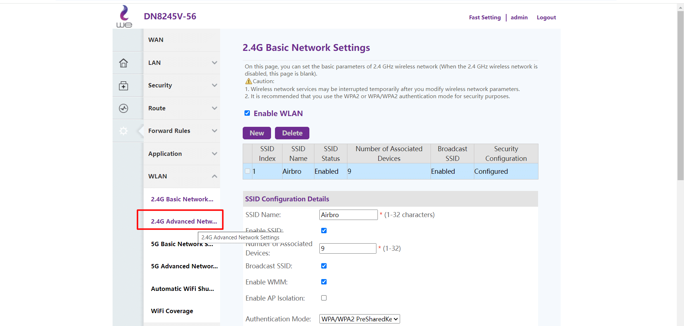Click the New SSID button

257,133
